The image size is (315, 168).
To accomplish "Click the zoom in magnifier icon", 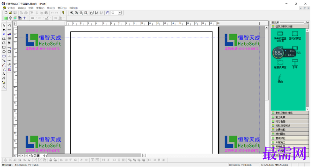I will tap(72, 13).
